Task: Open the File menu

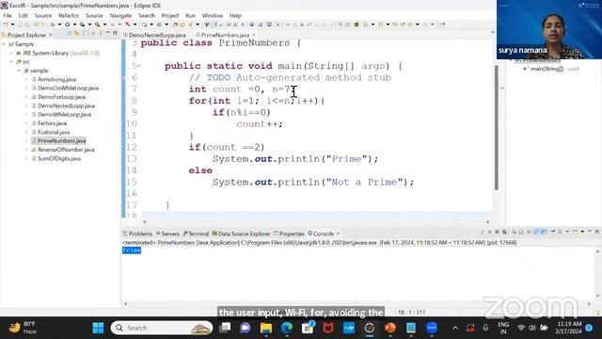Action: pos(8,15)
